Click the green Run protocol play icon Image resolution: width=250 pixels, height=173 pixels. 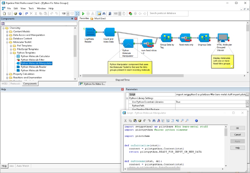[x=83, y=14]
